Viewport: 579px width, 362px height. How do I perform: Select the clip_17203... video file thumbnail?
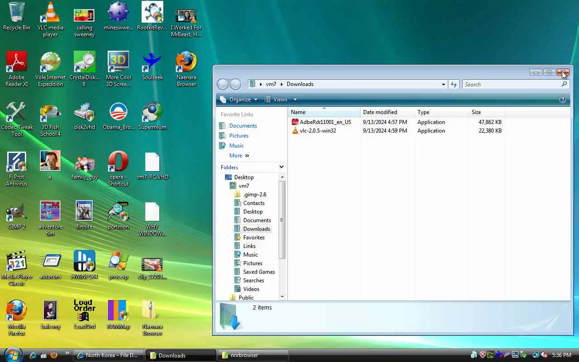[x=152, y=265]
